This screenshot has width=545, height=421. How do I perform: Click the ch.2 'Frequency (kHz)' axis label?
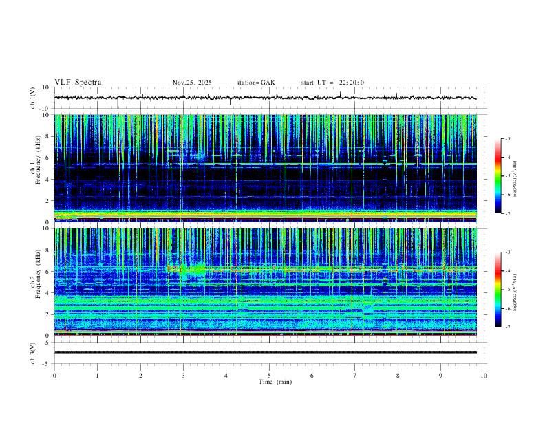click(x=38, y=274)
